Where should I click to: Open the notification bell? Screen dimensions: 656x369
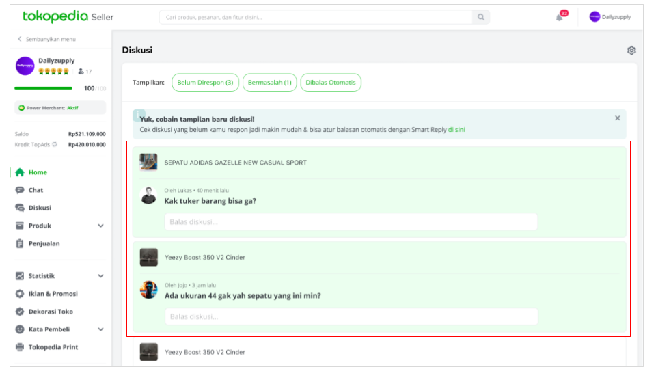point(560,17)
